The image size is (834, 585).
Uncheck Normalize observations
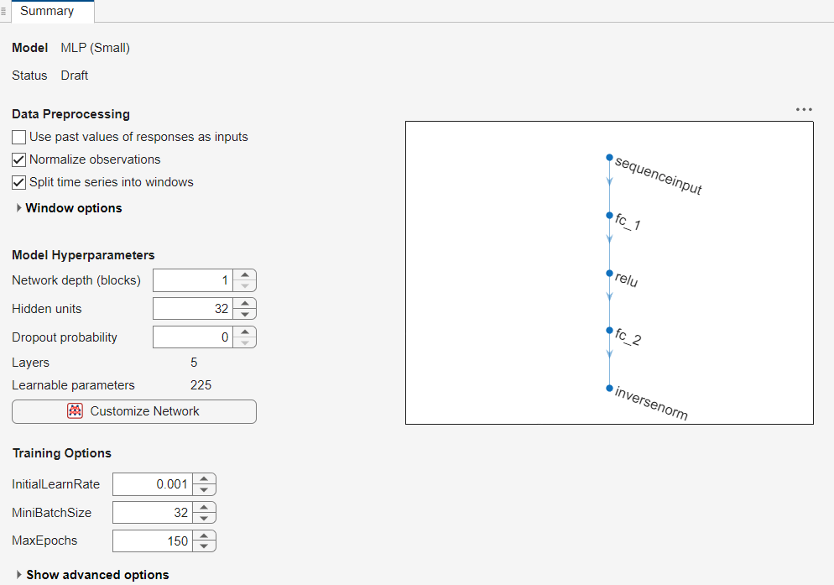coord(19,159)
